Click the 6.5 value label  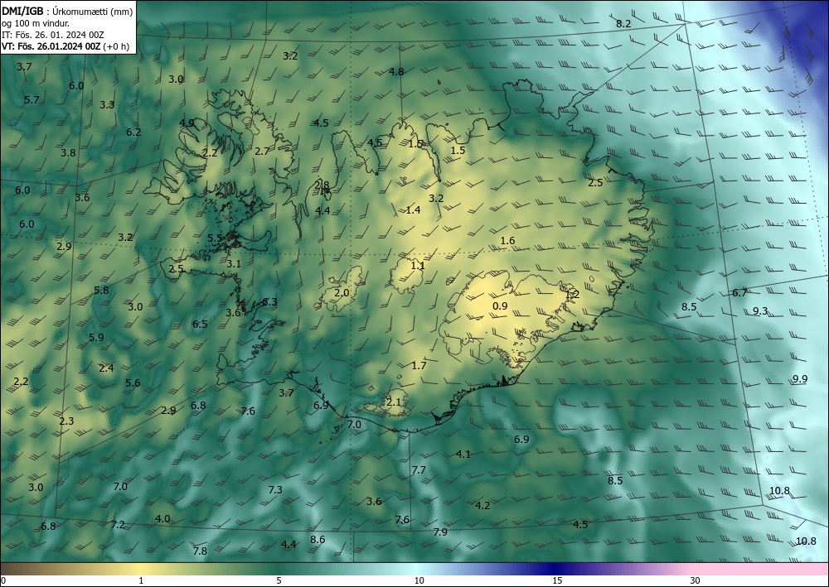(x=200, y=324)
